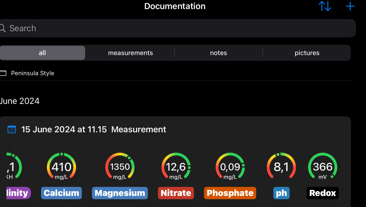Select the pH 8,1 gauge
Image resolution: width=366 pixels, height=207 pixels.
click(281, 167)
